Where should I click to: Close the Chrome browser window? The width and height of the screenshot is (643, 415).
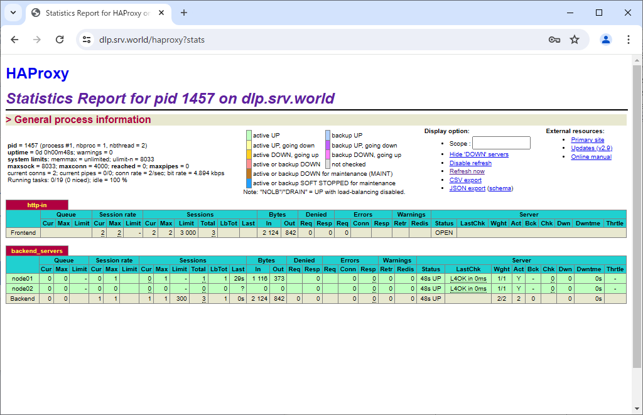(x=627, y=13)
